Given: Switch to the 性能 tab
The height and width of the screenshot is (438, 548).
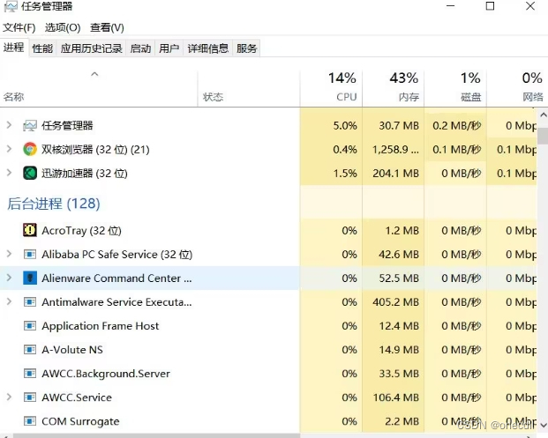Looking at the screenshot, I should coord(42,48).
